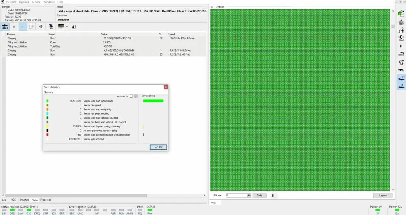Click the Process column header
The height and width of the screenshot is (215, 406).
(27, 34)
